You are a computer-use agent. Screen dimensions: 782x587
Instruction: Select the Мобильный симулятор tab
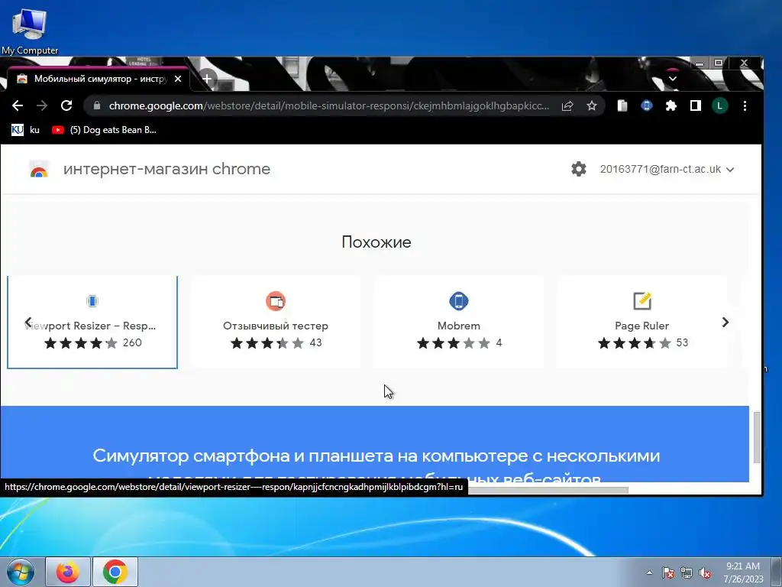click(x=99, y=79)
